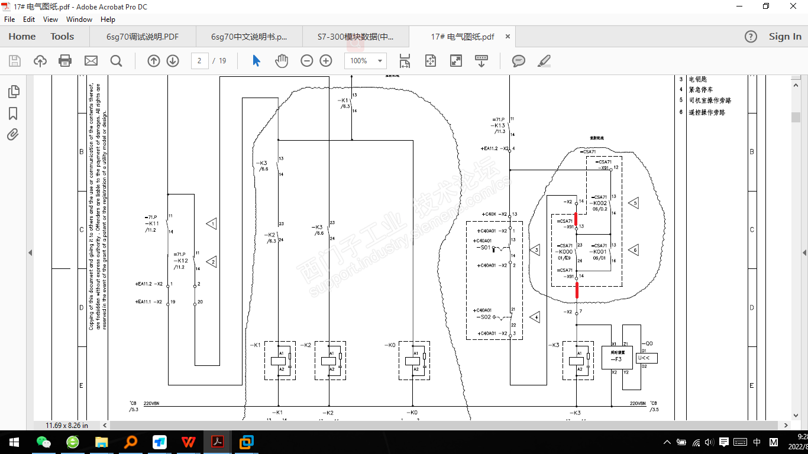The height and width of the screenshot is (454, 808).
Task: Switch to the S7-300模块数据 document tab
Action: [x=355, y=37]
